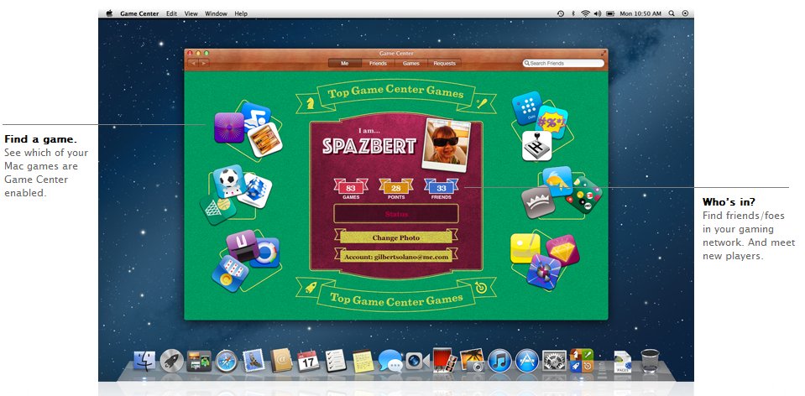Click the 33 Friends ribbon
The image size is (805, 396).
[x=441, y=189]
